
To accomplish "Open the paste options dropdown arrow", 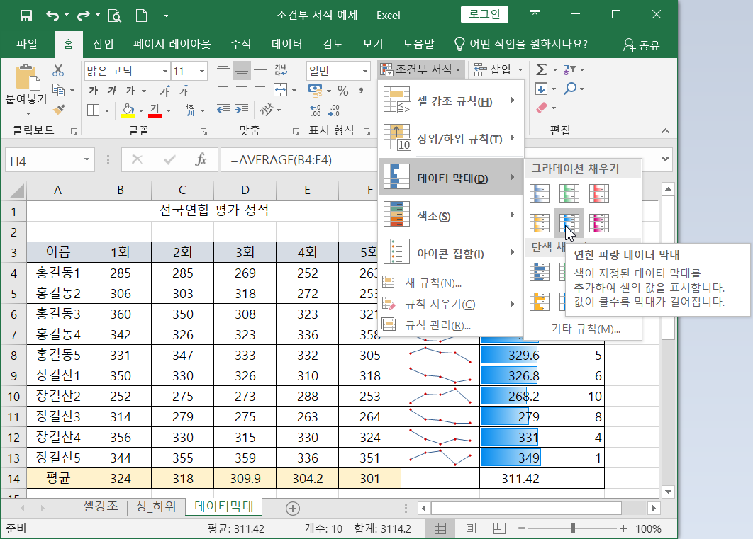I will click(x=28, y=113).
